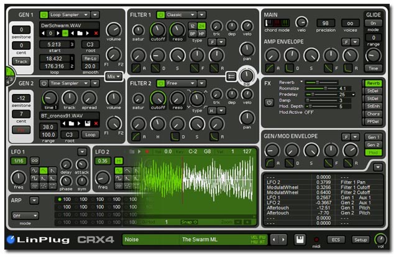Click GEN 2 Loop button

pos(90,134)
